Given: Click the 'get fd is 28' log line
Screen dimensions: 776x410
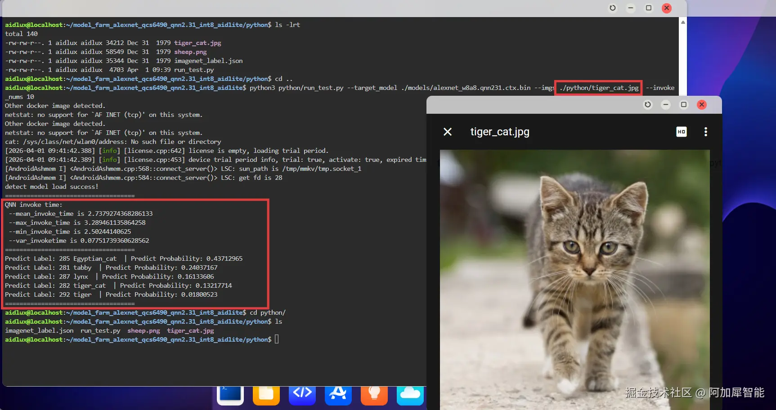Looking at the screenshot, I should pyautogui.click(x=144, y=178).
